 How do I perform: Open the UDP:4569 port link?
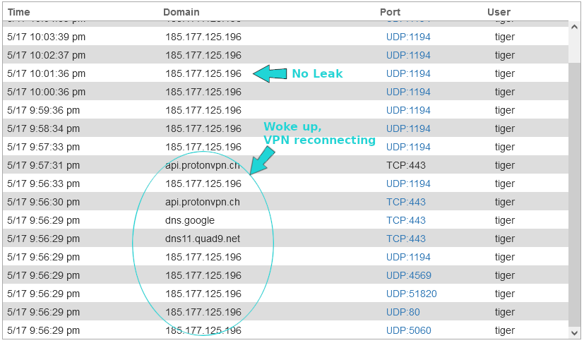408,275
